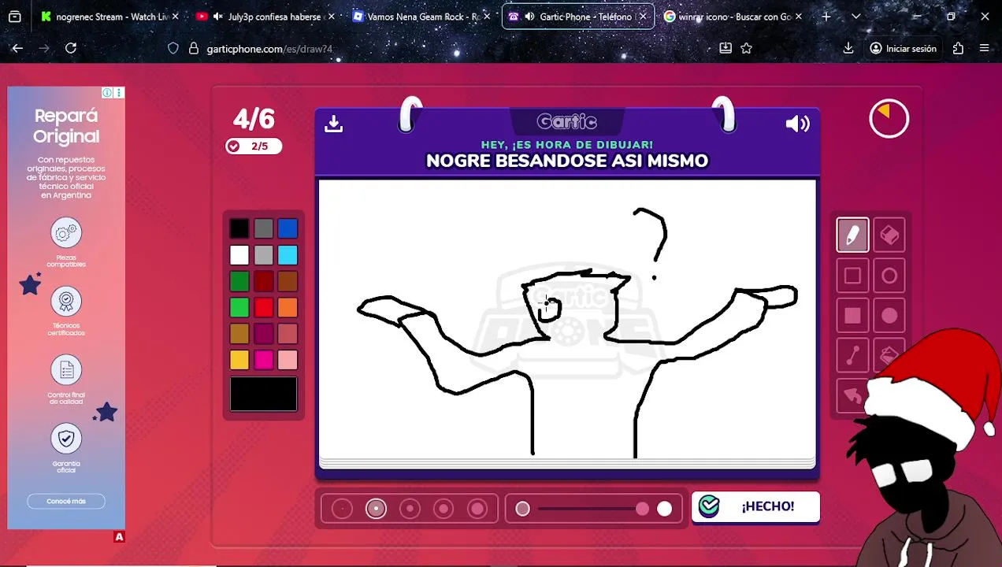Click the opacity slider handle
The width and height of the screenshot is (1002, 567).
point(643,509)
